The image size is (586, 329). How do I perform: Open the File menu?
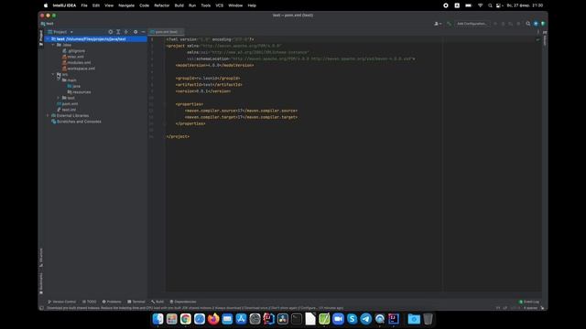pyautogui.click(x=84, y=5)
